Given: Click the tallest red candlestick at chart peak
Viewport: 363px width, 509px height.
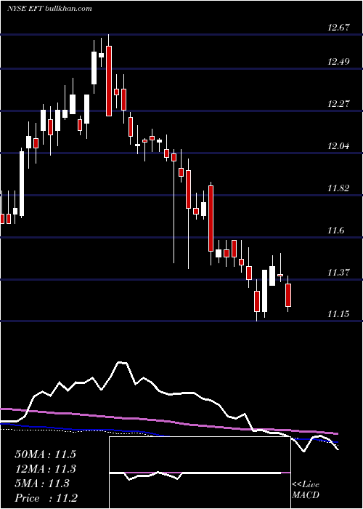Looking at the screenshot, I should [x=109, y=81].
